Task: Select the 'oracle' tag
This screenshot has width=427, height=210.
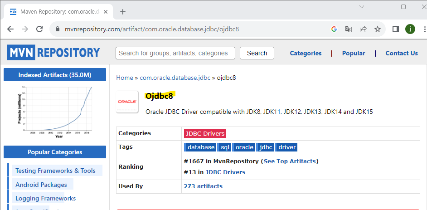Action: click(244, 147)
